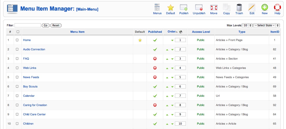
Task: Click the Trash toolbar icon
Action: [x=239, y=8]
